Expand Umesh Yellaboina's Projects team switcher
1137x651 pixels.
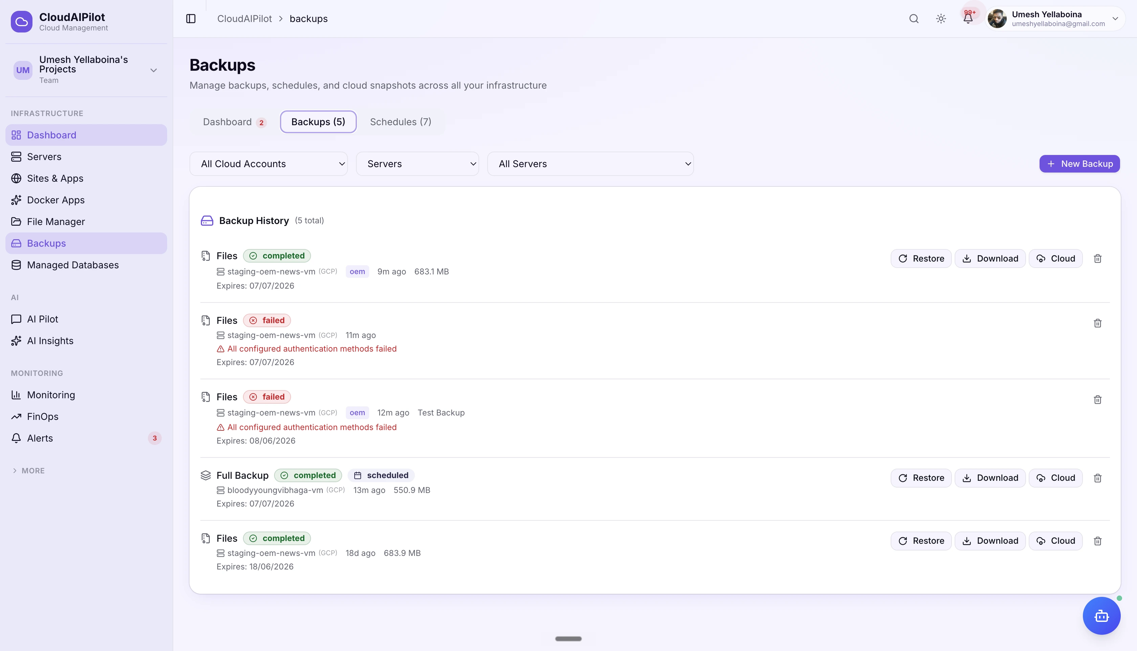(x=86, y=70)
